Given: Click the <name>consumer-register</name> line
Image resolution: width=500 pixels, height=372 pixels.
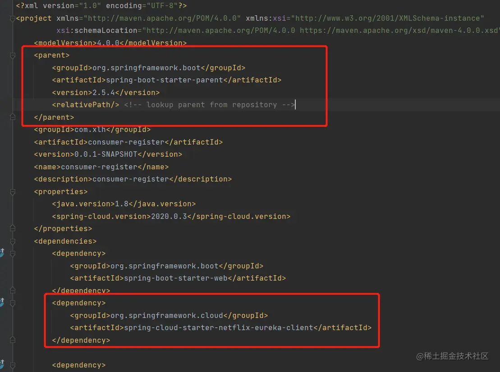Looking at the screenshot, I should point(101,167).
